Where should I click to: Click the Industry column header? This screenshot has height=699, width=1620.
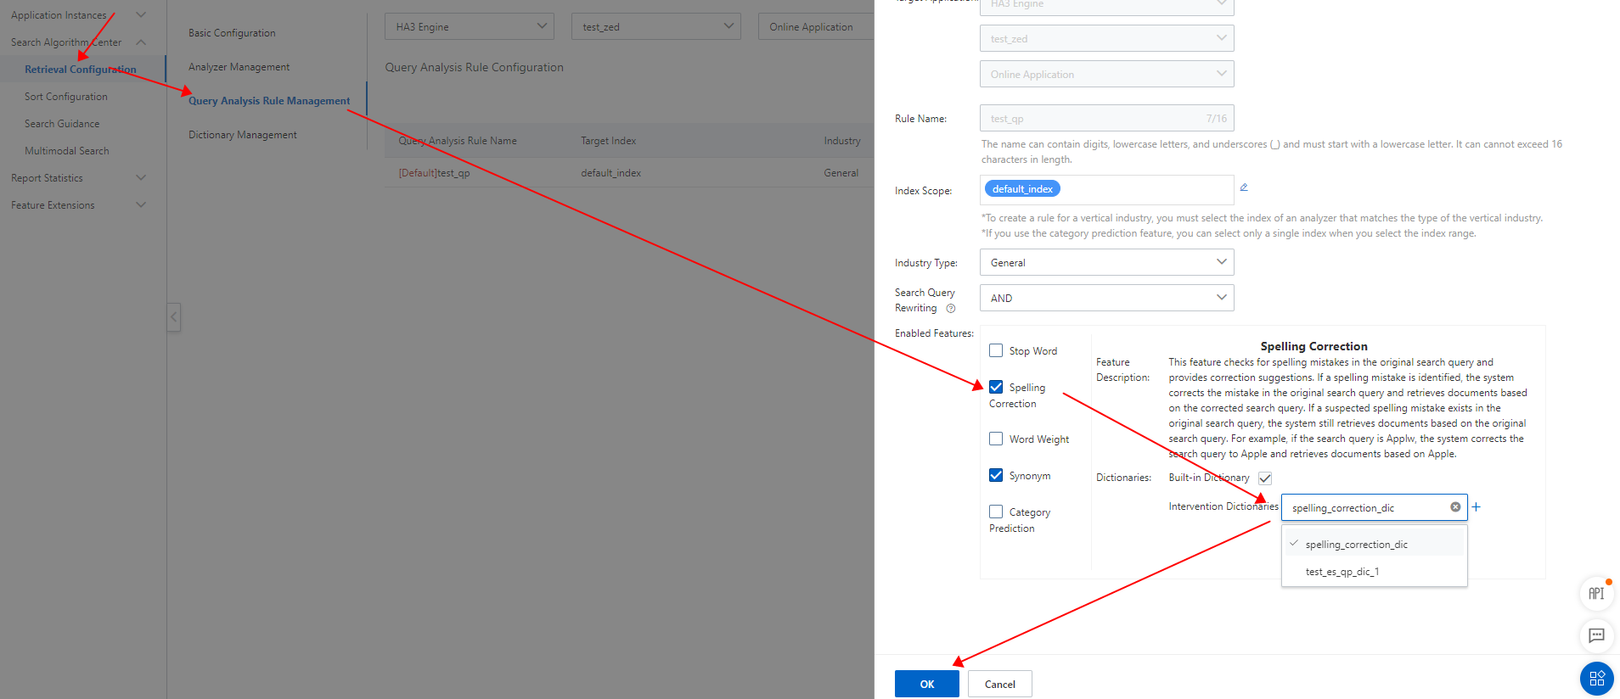point(842,141)
